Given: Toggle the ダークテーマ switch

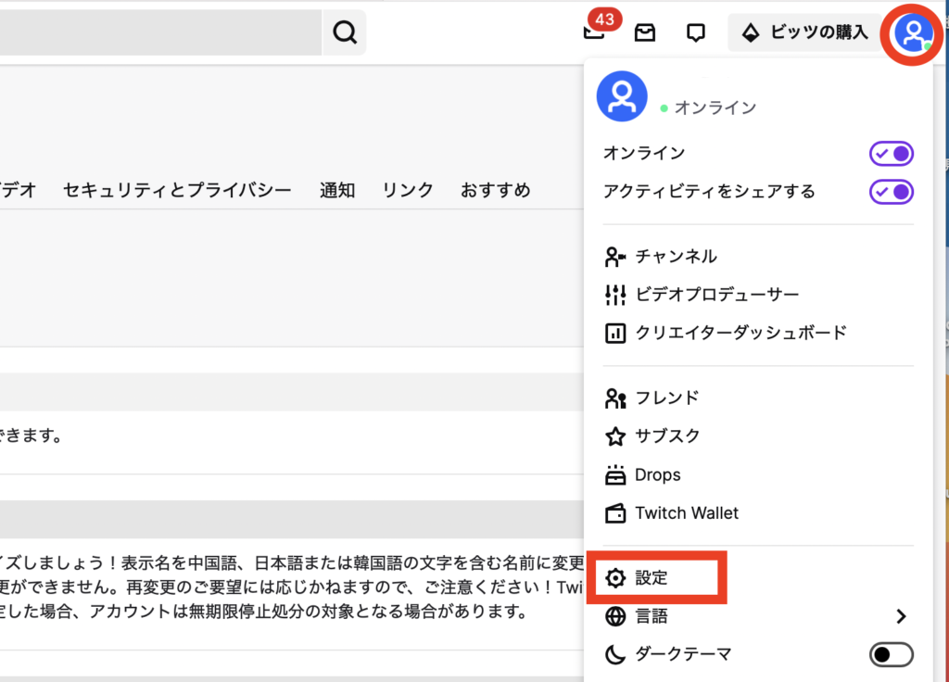Looking at the screenshot, I should 891,654.
